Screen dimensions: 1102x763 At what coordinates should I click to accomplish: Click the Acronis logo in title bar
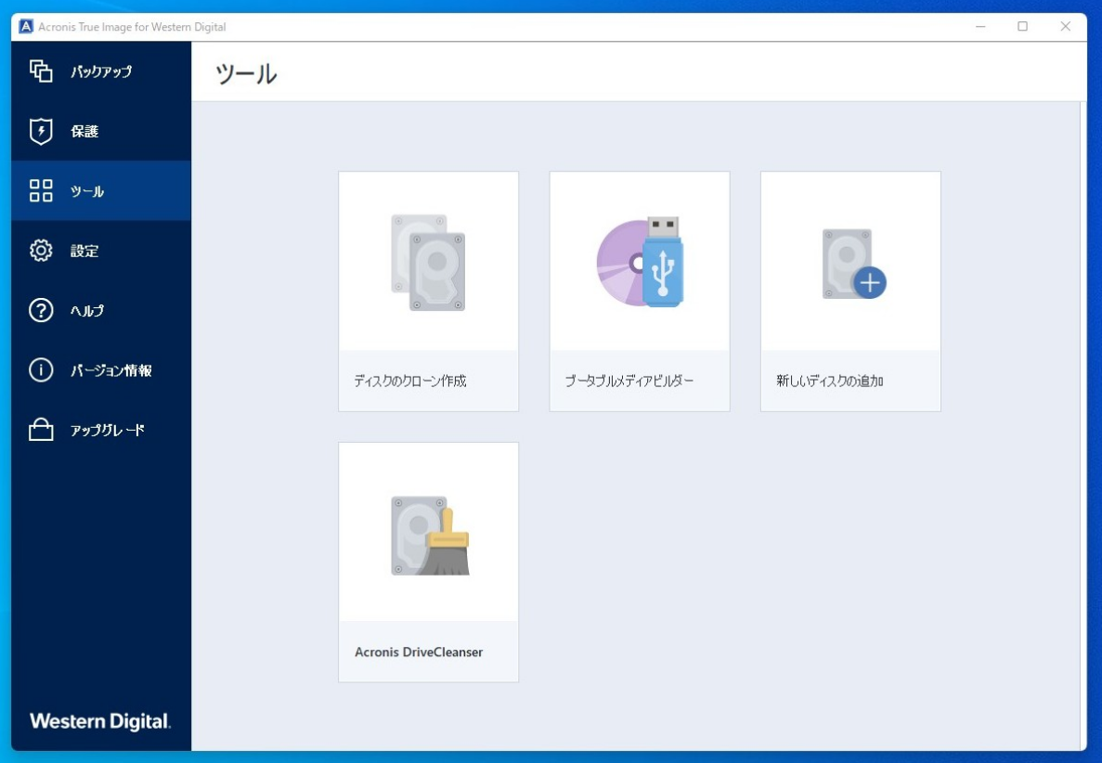26,27
